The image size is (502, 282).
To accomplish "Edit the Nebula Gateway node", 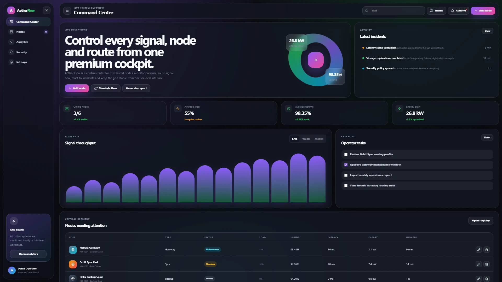I will click(478, 250).
